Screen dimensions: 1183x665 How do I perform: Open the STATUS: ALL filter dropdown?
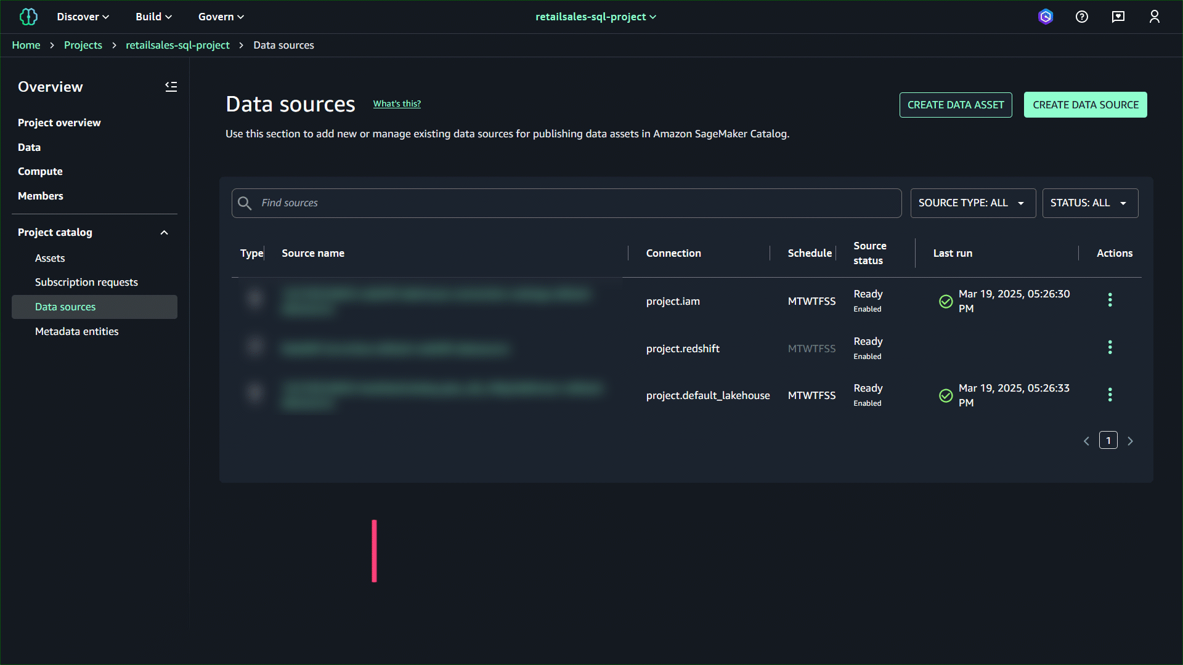click(1089, 203)
